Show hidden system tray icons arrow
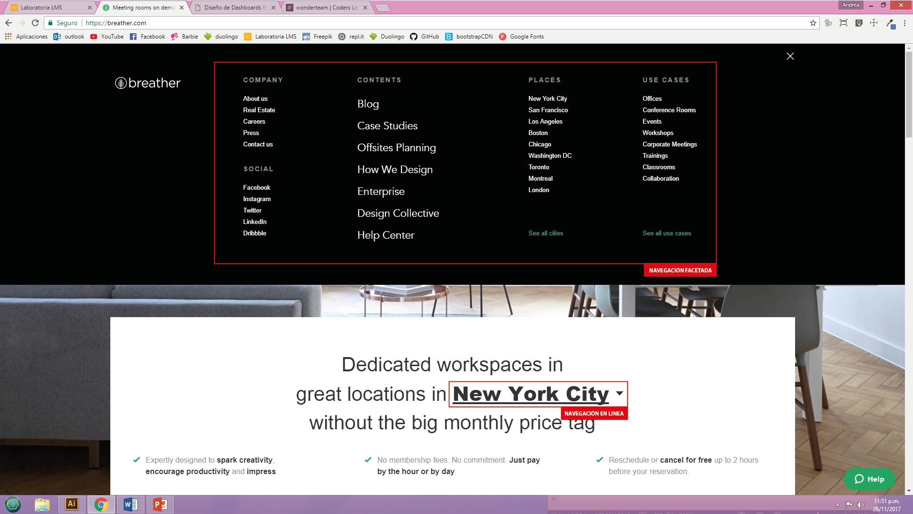This screenshot has width=913, height=514. [x=837, y=505]
